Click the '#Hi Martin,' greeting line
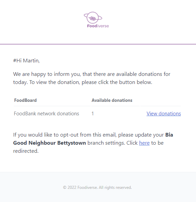The width and height of the screenshot is (196, 202). click(26, 61)
